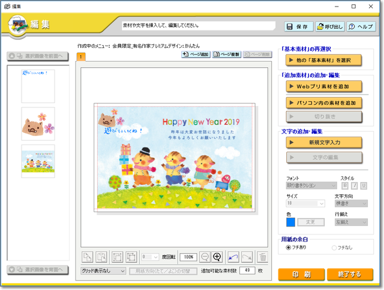Click the zoom out magnifier icon
This screenshot has height=290, width=384.
click(205, 256)
